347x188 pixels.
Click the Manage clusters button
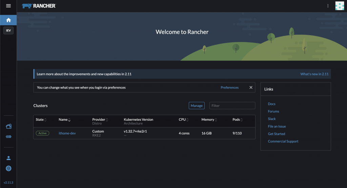197,105
